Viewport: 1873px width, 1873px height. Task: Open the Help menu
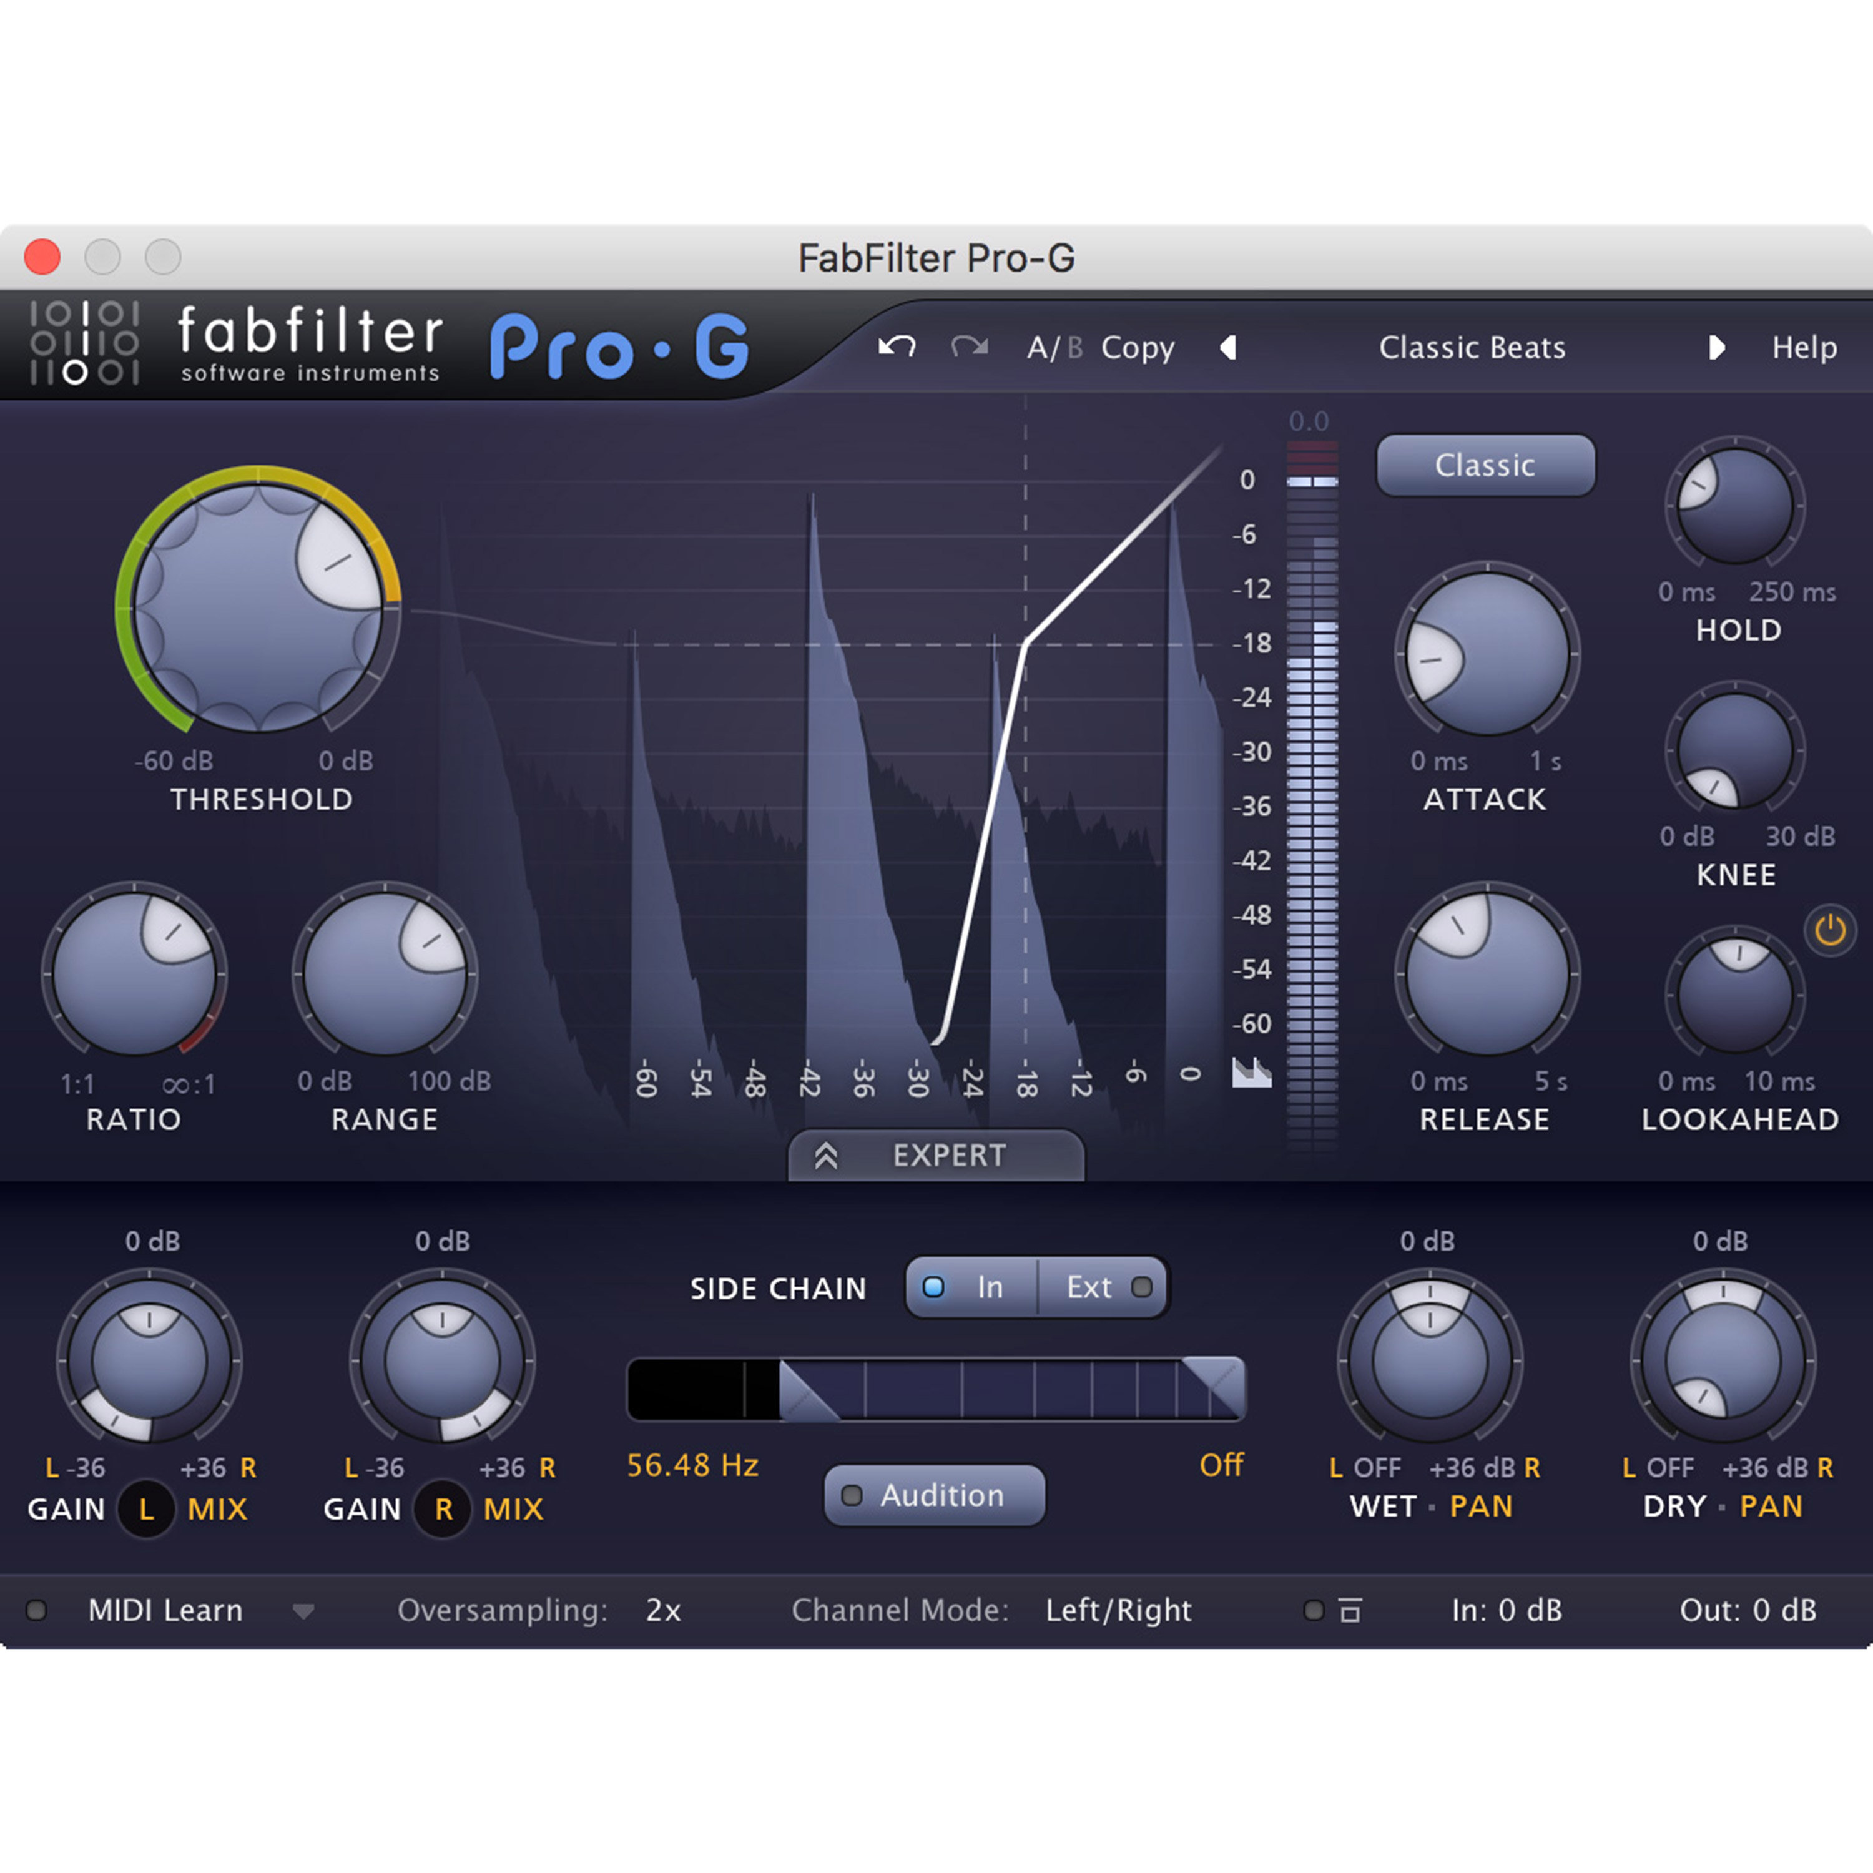click(1803, 347)
